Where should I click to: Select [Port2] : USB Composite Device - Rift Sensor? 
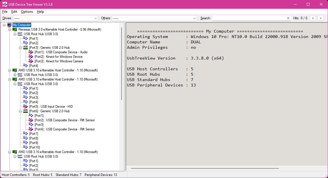(65, 120)
